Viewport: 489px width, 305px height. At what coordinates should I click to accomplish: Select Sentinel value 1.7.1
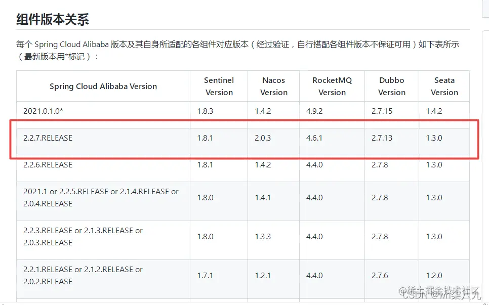click(205, 276)
